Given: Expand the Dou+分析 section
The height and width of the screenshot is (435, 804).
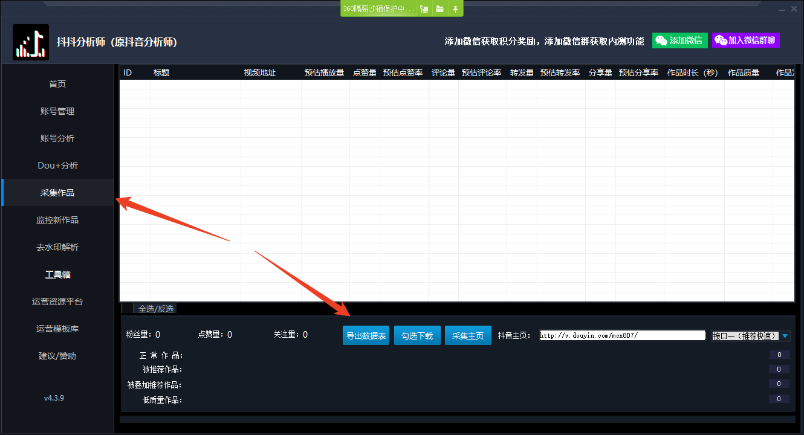Looking at the screenshot, I should pyautogui.click(x=57, y=165).
